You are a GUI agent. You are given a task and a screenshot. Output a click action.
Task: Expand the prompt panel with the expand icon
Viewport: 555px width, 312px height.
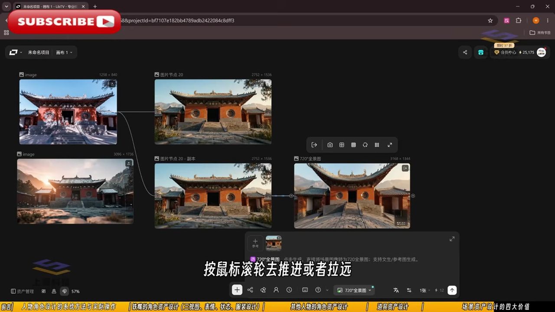pos(452,239)
